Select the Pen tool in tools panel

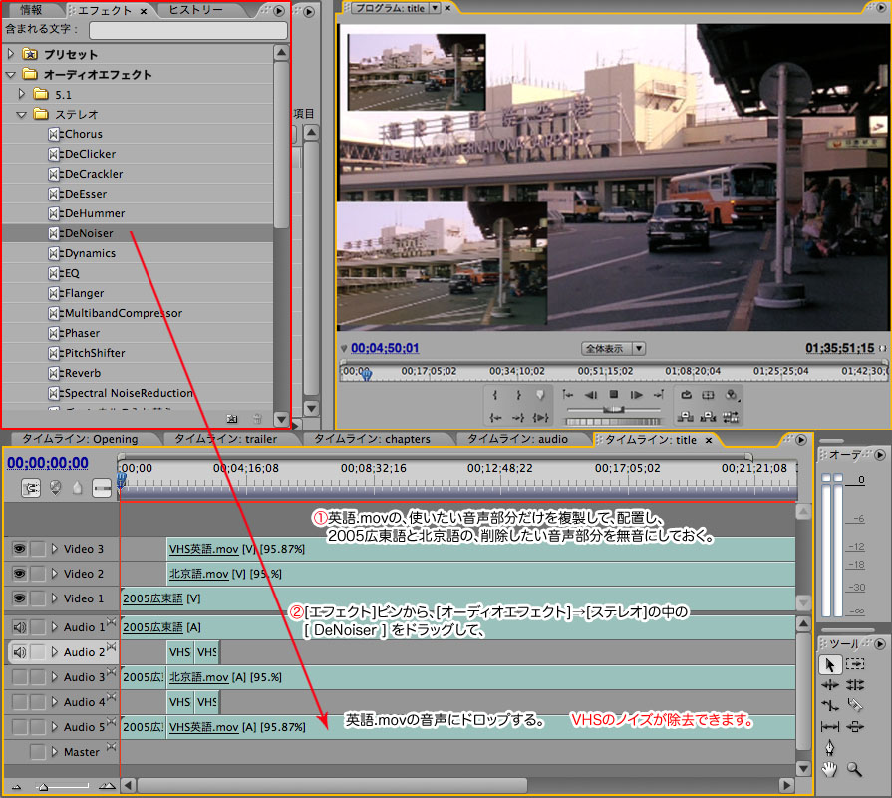829,747
